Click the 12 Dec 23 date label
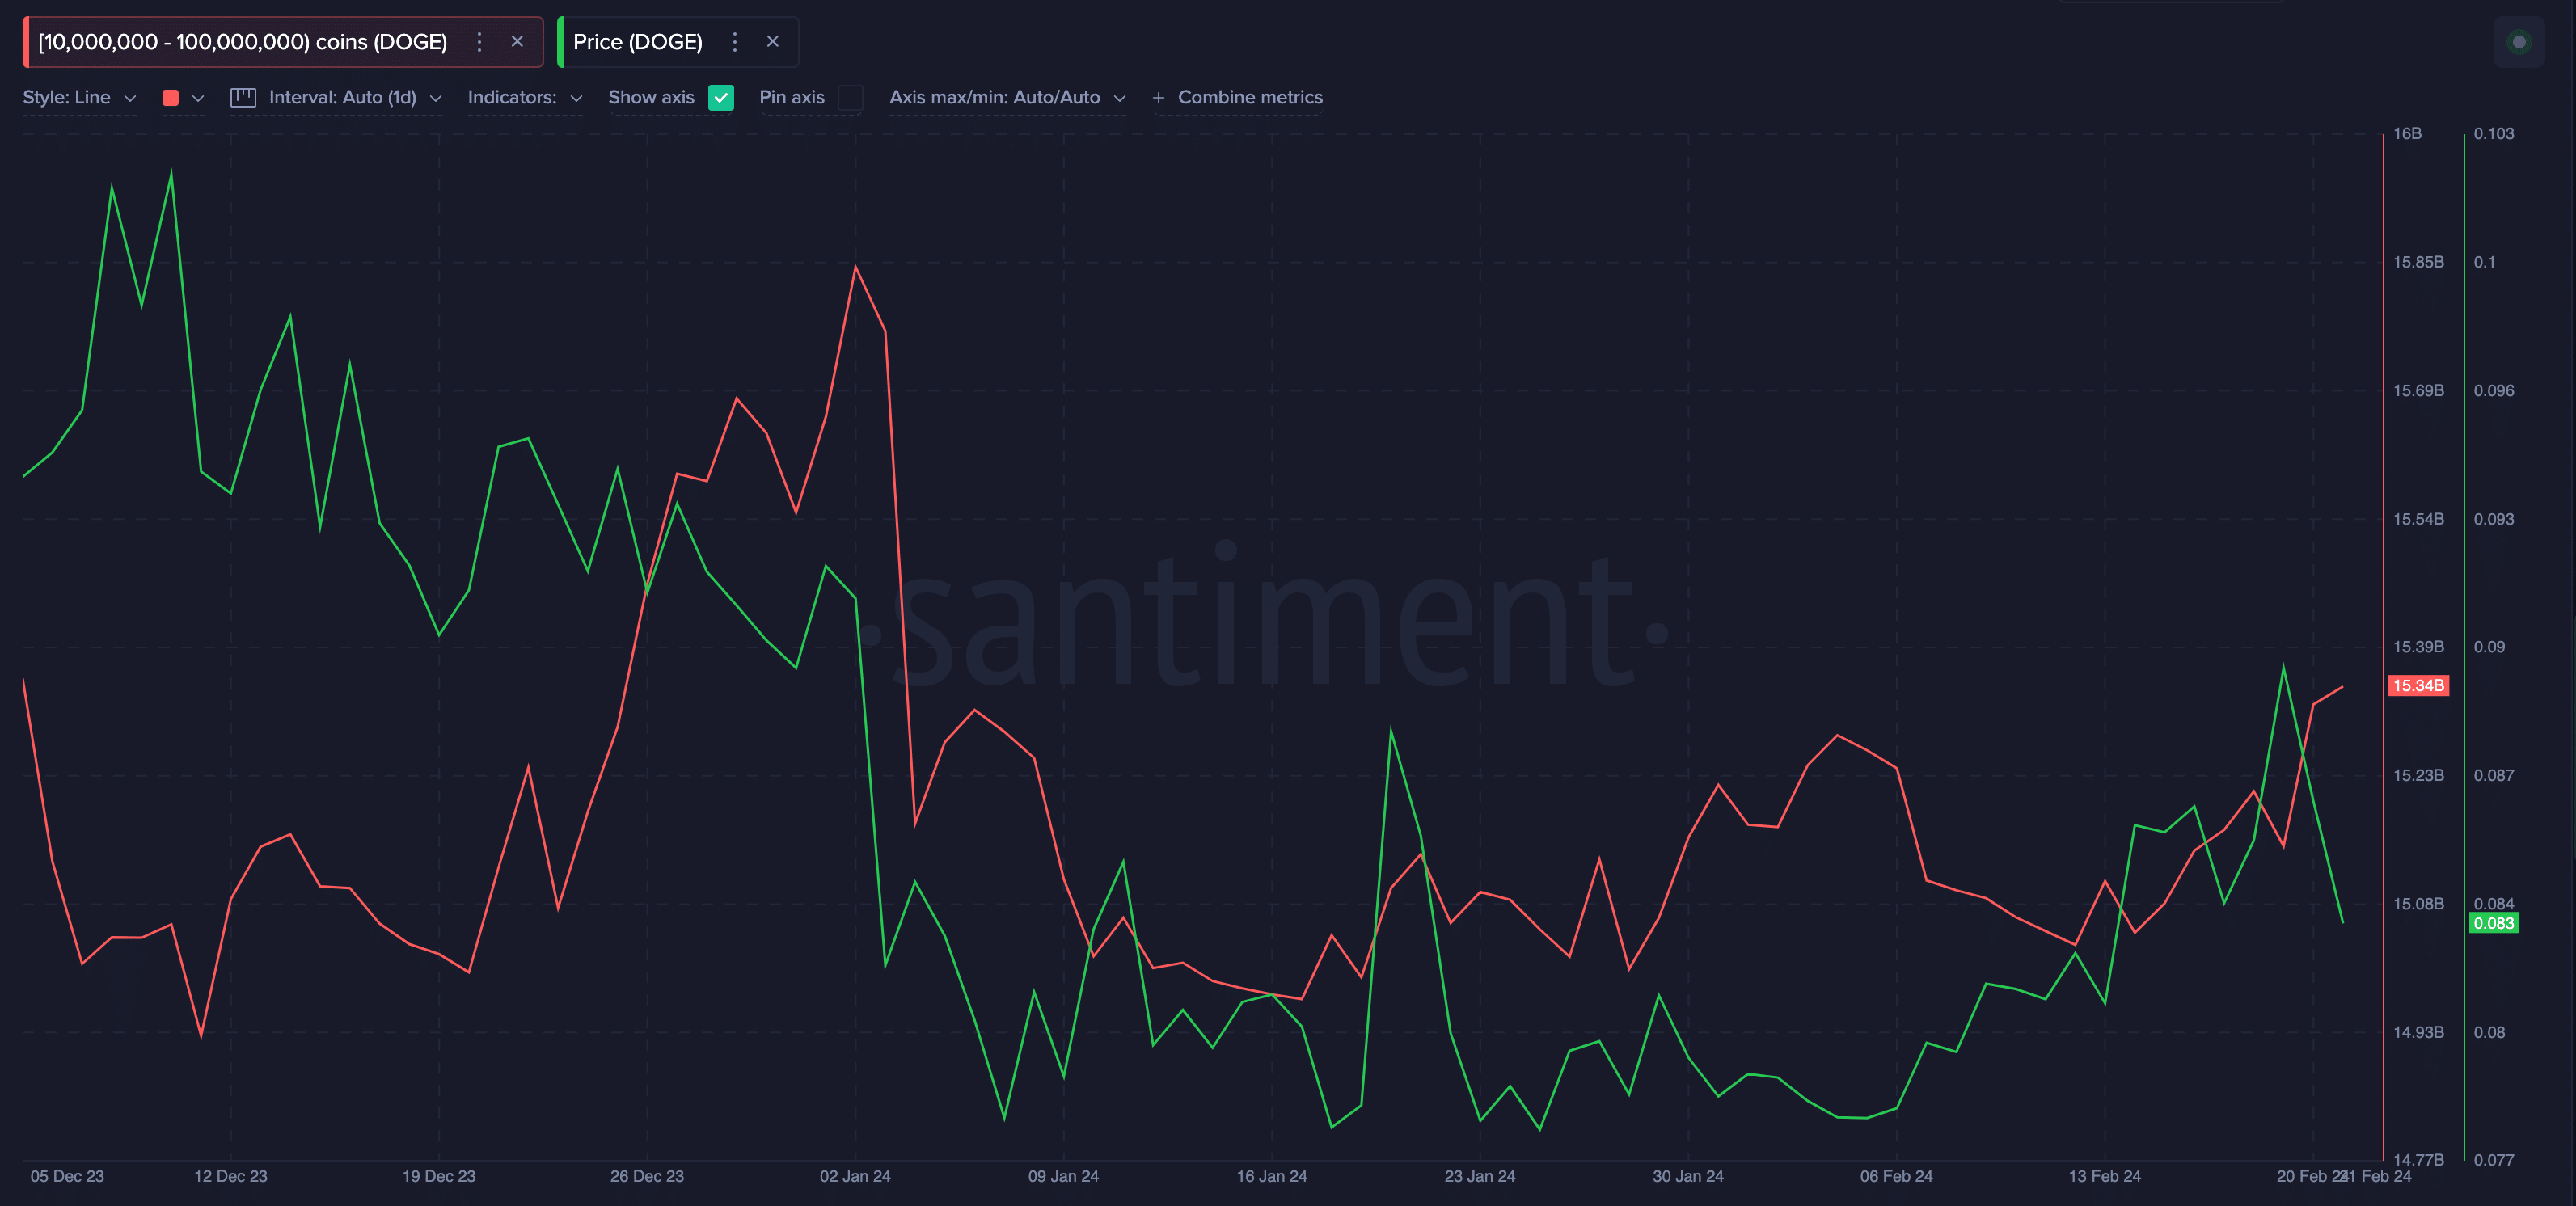Viewport: 2576px width, 1206px height. click(x=230, y=1176)
